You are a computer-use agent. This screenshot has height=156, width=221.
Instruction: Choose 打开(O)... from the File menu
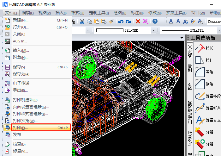[x=38, y=27]
